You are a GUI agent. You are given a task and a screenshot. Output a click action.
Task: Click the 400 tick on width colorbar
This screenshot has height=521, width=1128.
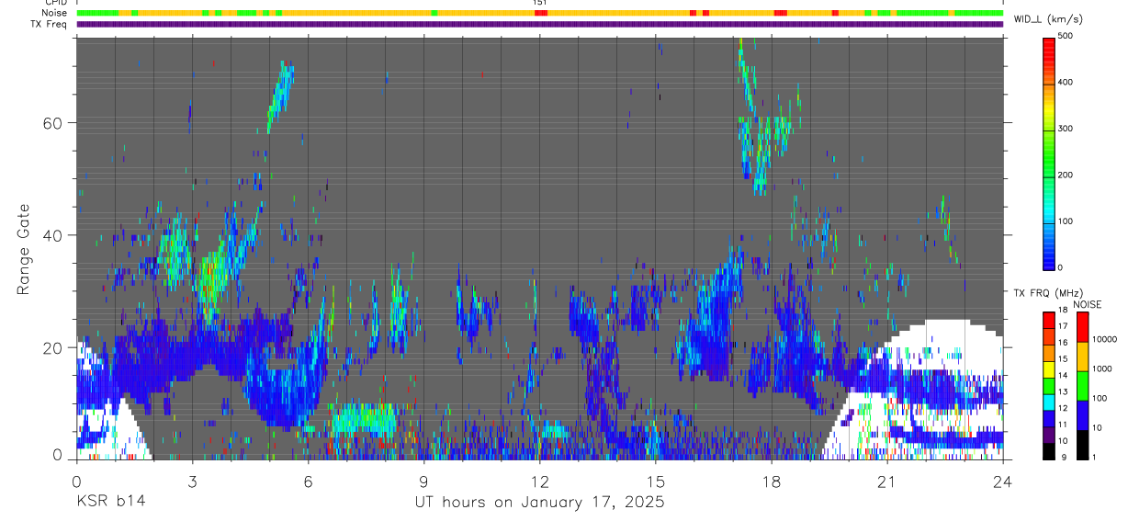pyautogui.click(x=1066, y=82)
